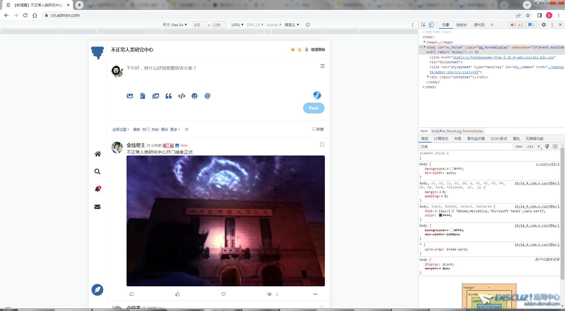Expand the div container node in DOM tree
Viewport: 565px width, 311px height.
[428, 77]
